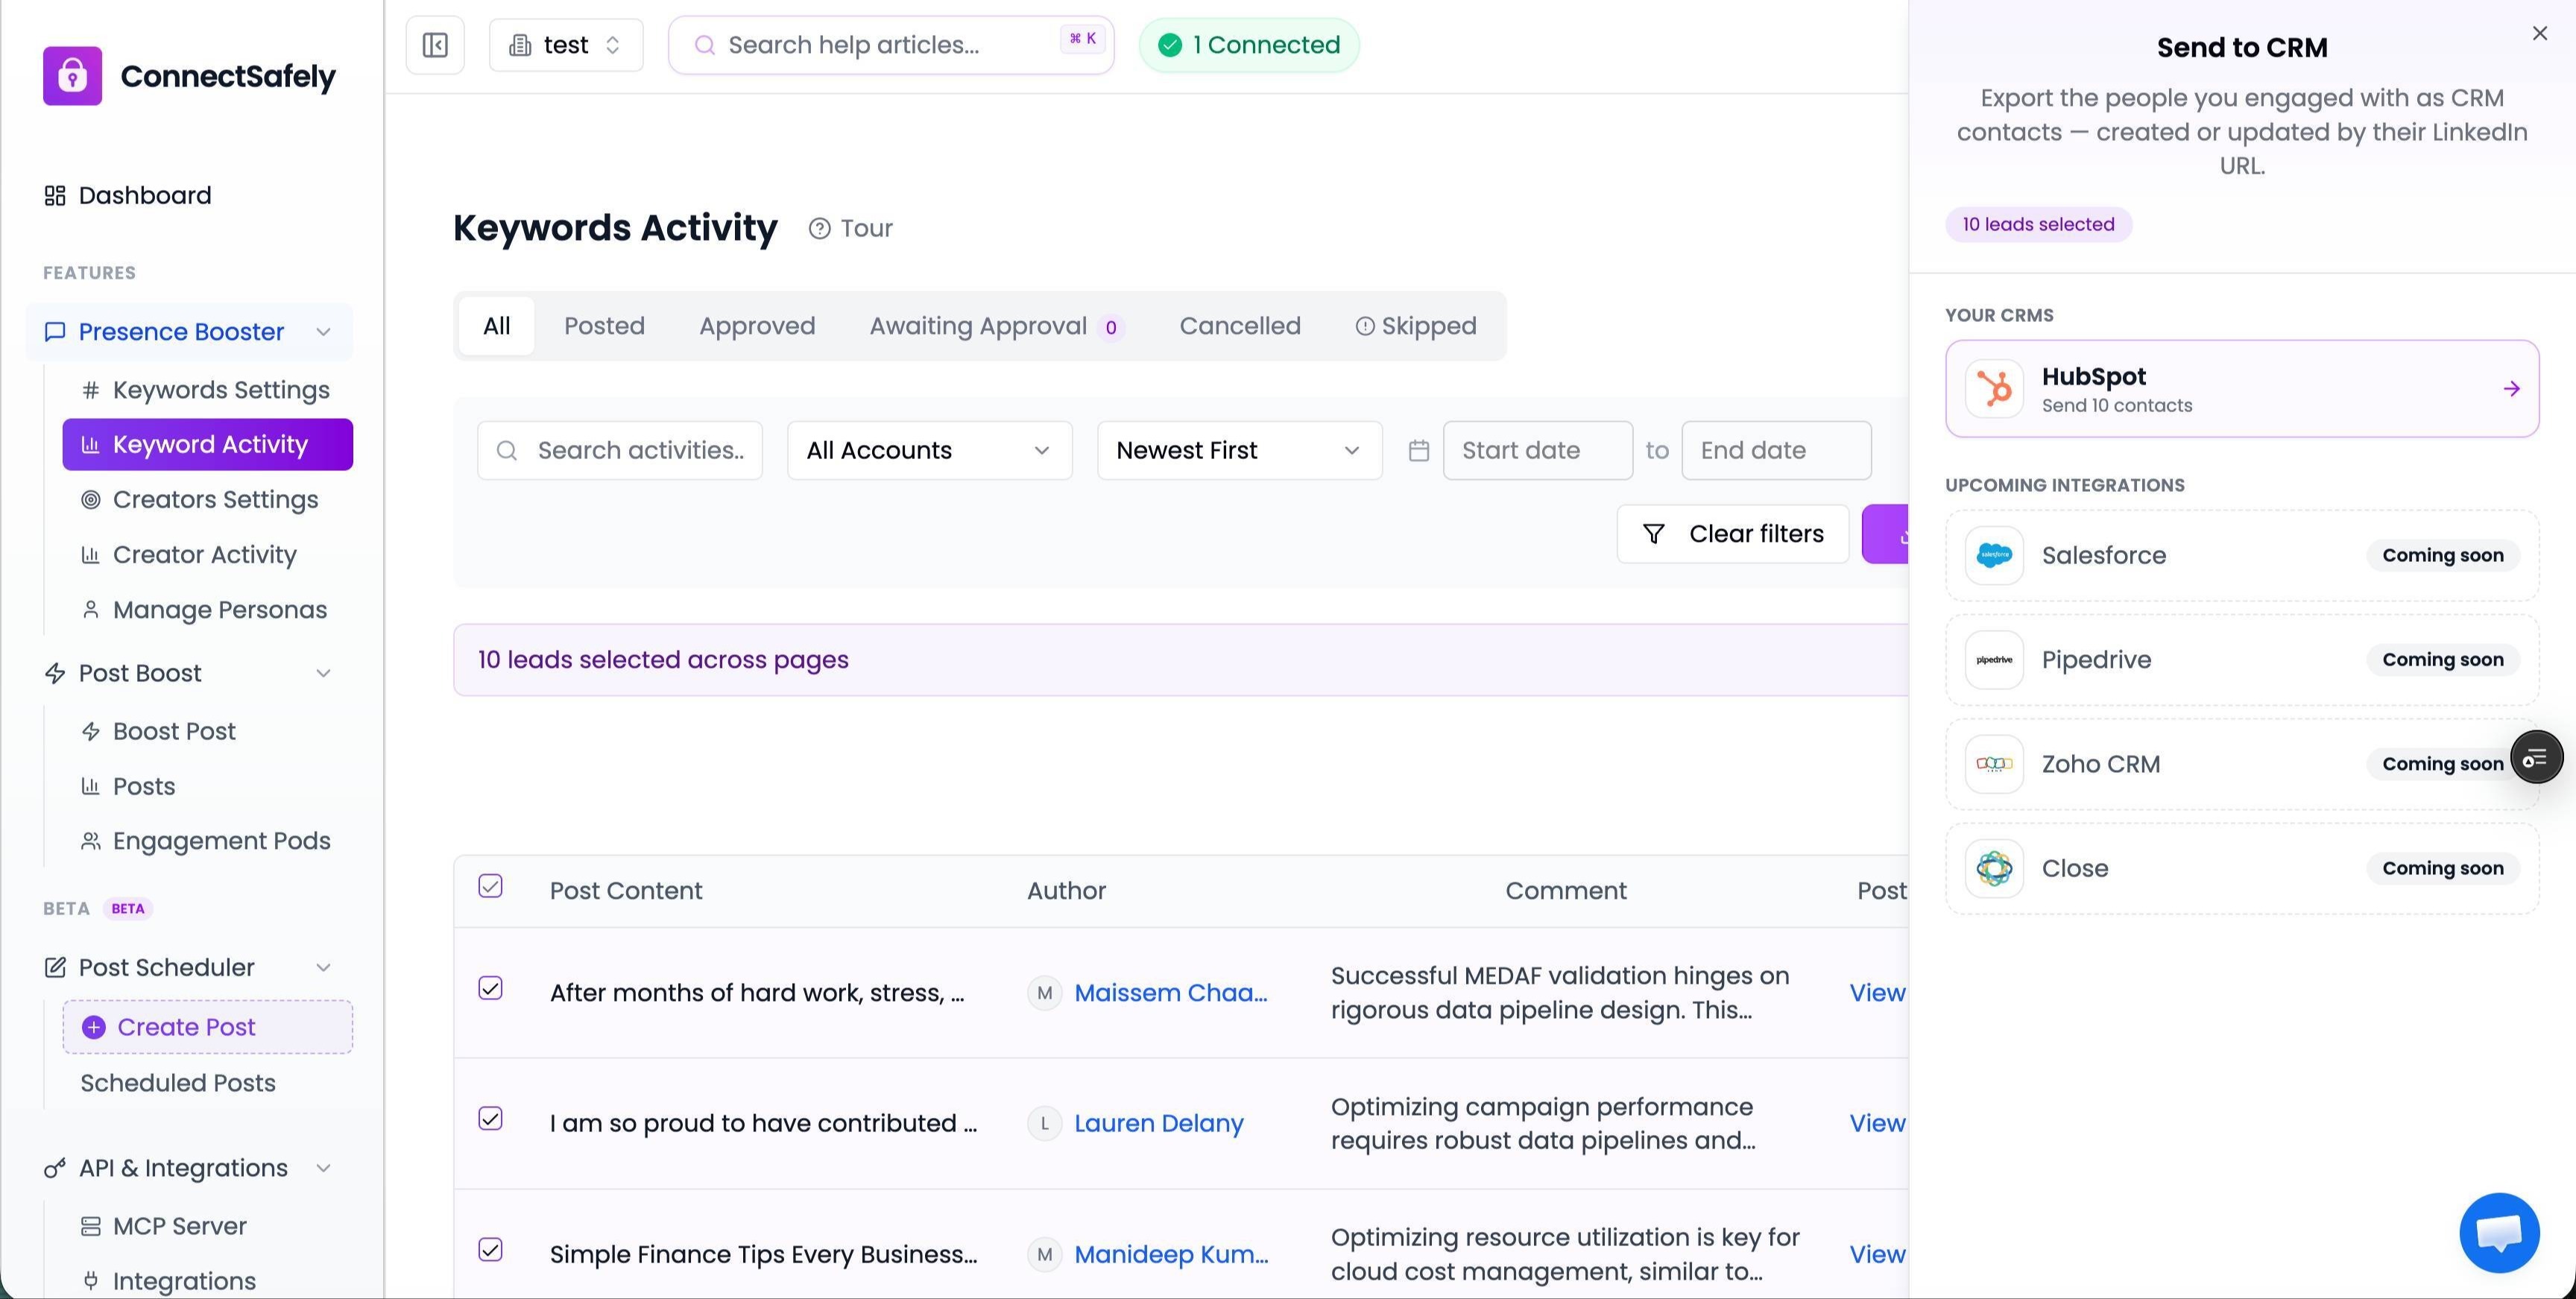Image resolution: width=2576 pixels, height=1299 pixels.
Task: Collapse the Post Boost section chevron
Action: coord(323,674)
